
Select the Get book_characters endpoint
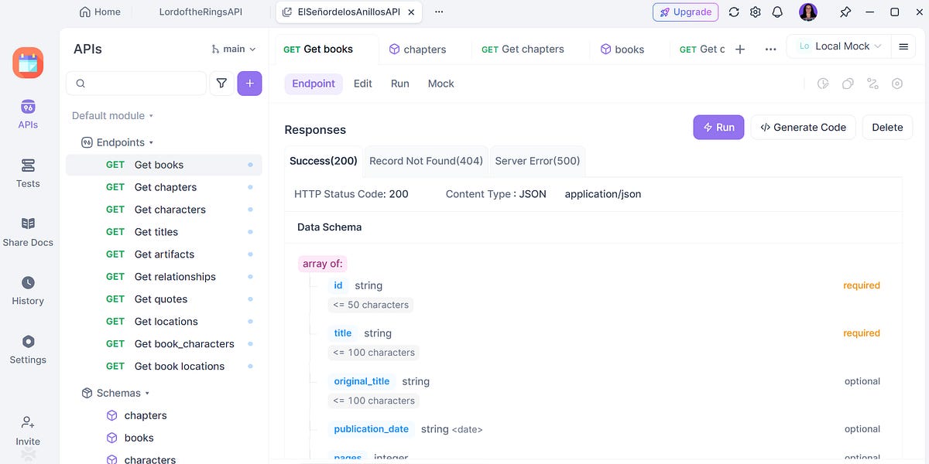pos(164,344)
